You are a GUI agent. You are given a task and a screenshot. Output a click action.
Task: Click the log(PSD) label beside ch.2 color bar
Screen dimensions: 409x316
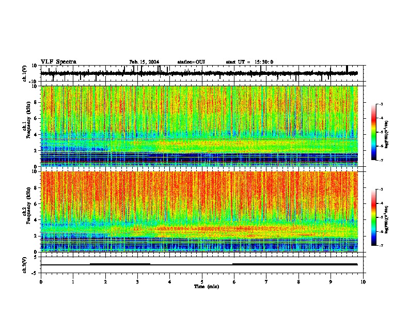387,219
